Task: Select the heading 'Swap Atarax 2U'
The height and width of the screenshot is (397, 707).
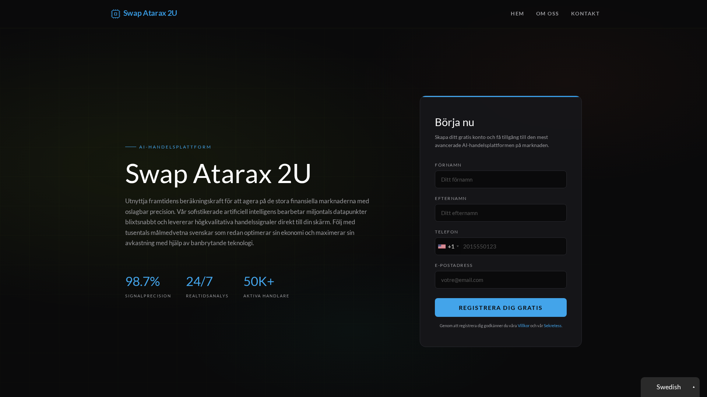Action: click(x=218, y=173)
